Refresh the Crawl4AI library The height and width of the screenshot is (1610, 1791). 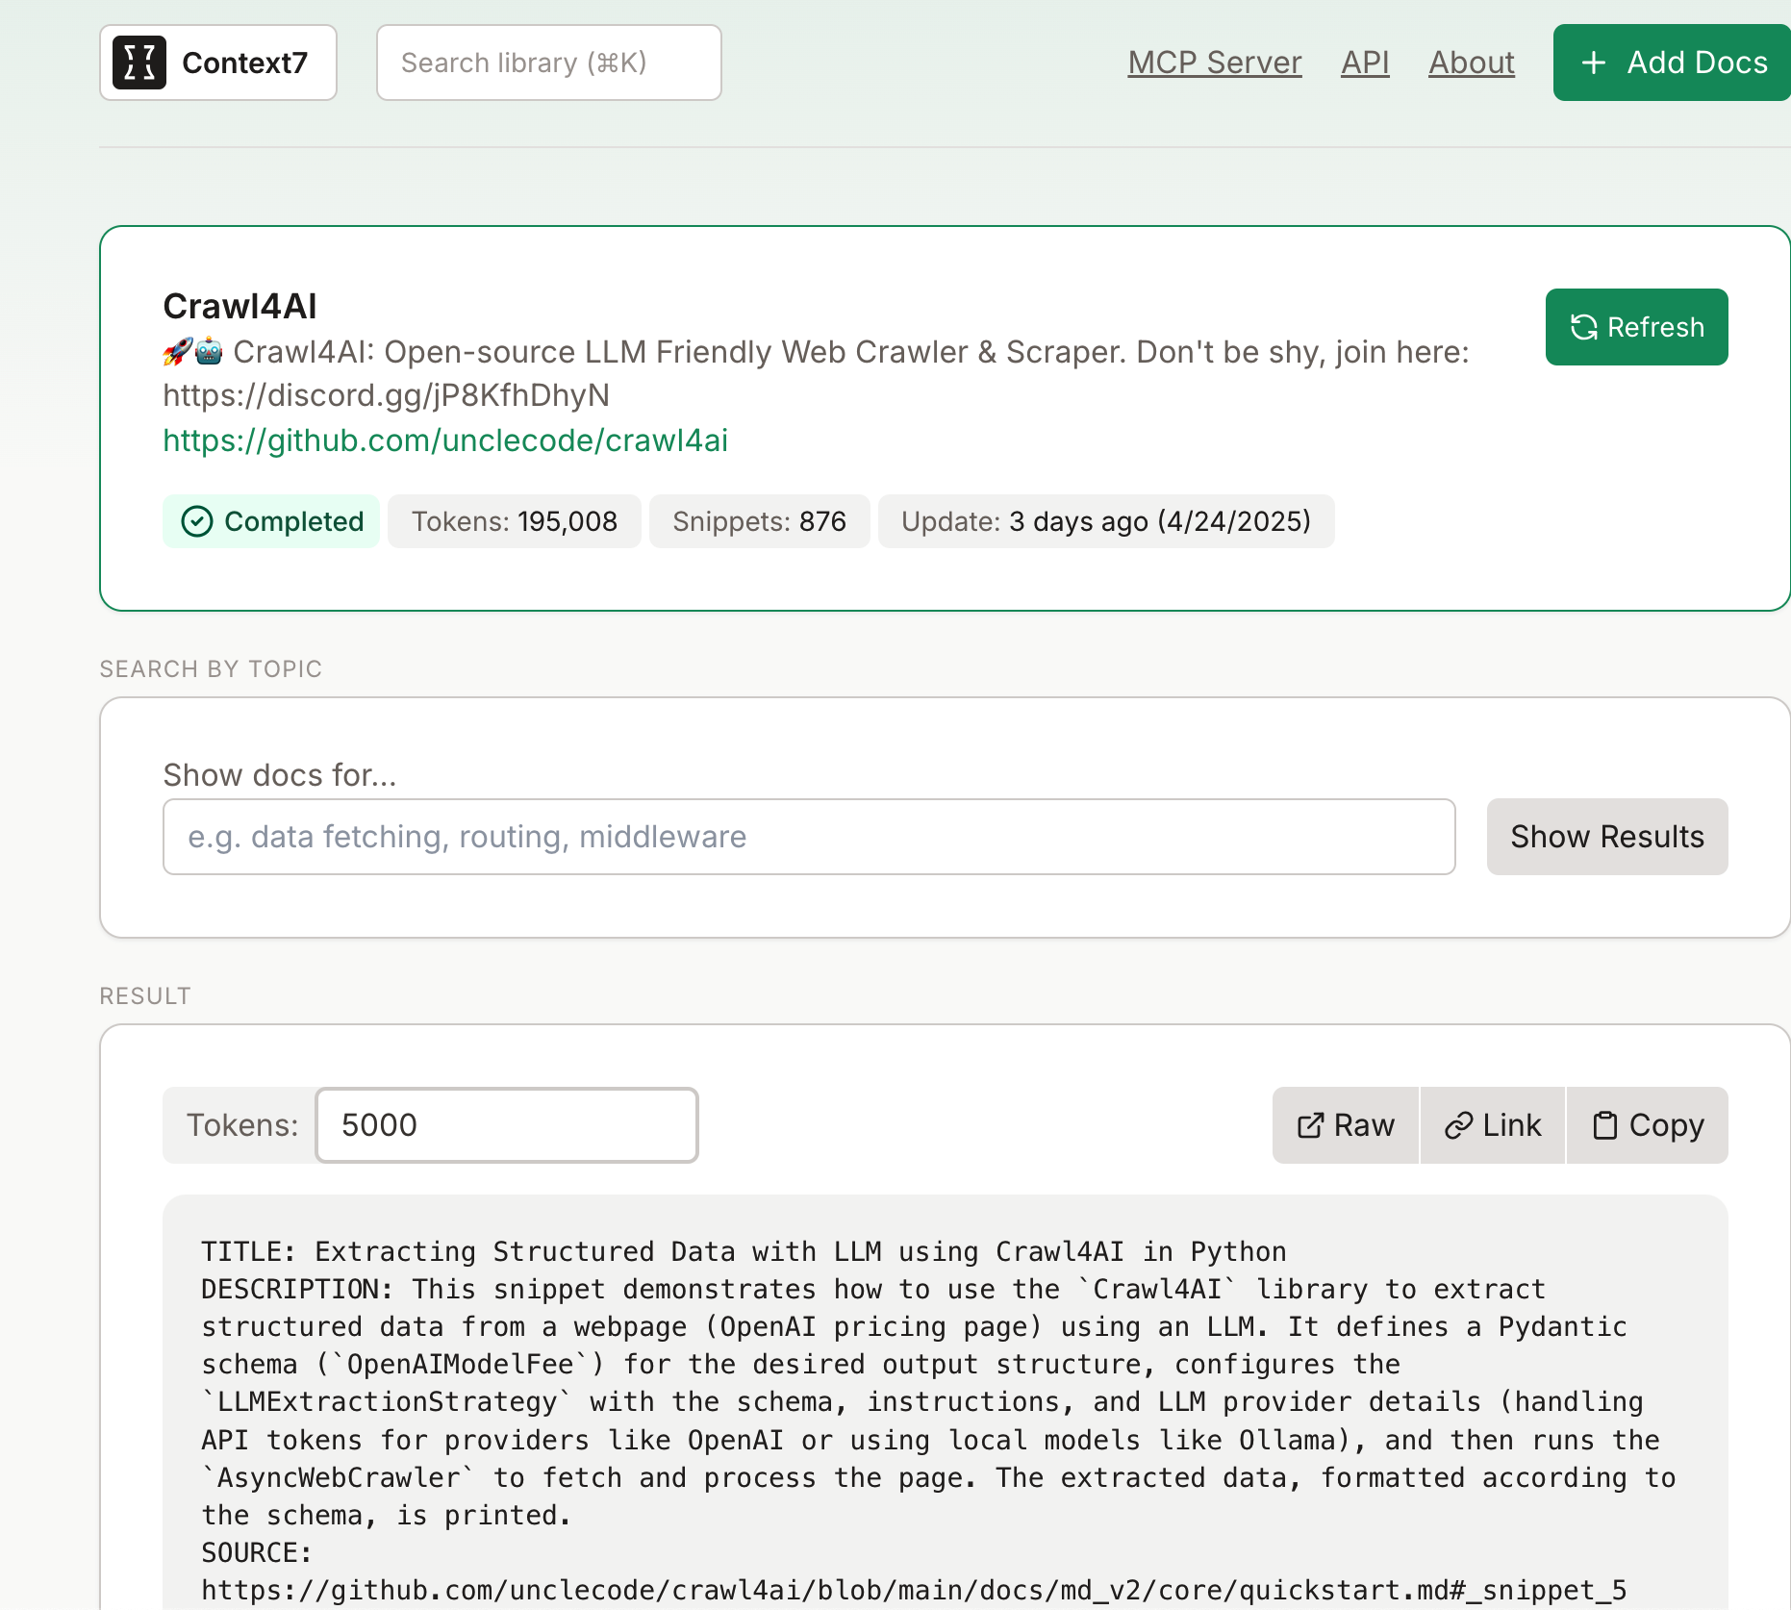tap(1637, 327)
